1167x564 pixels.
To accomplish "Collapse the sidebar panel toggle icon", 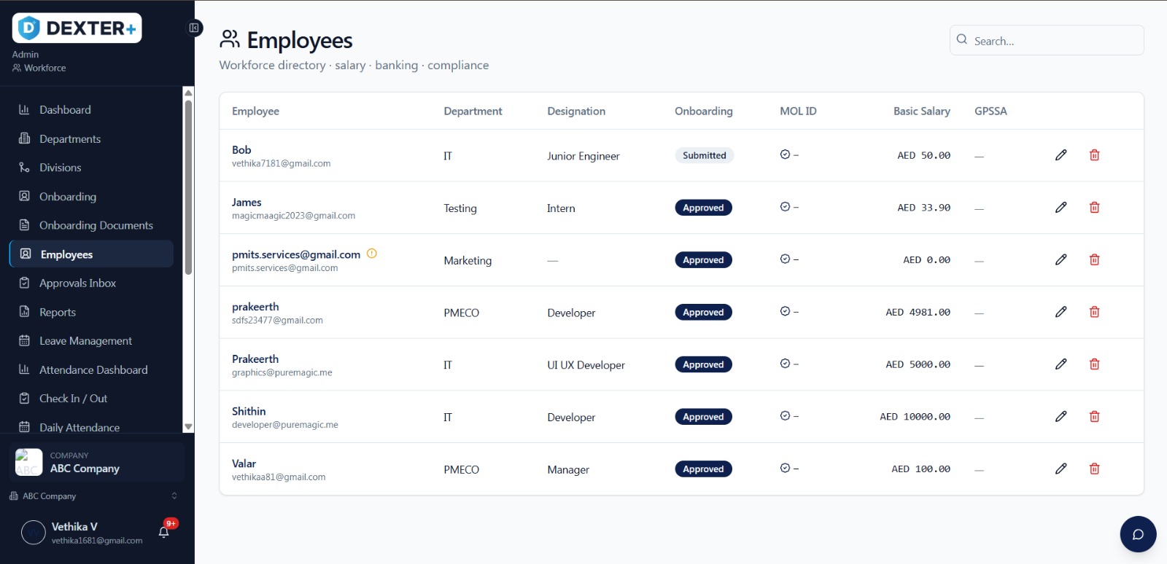I will click(x=194, y=28).
